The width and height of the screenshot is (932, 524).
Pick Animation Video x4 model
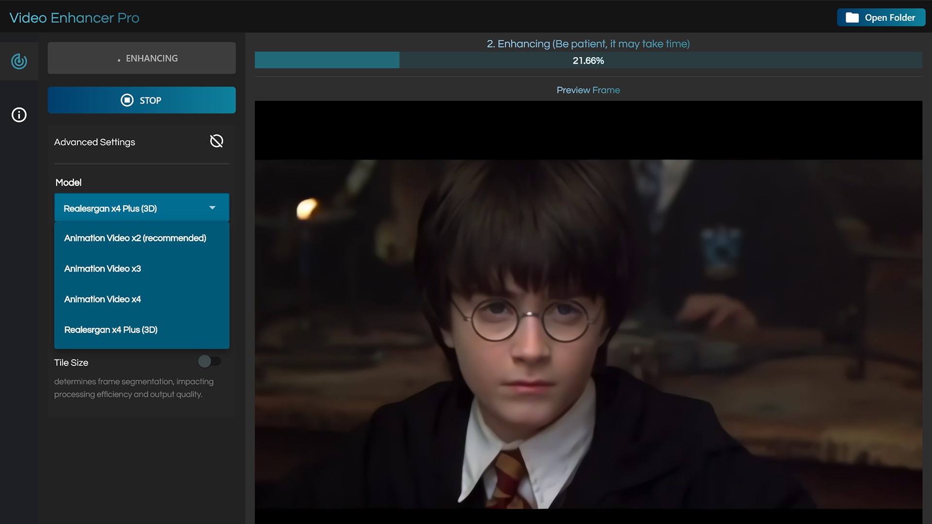[102, 299]
